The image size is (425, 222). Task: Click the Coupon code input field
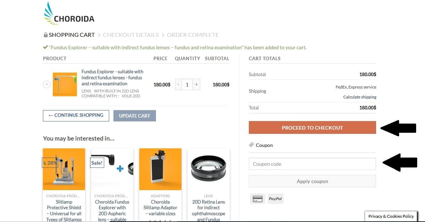click(312, 164)
